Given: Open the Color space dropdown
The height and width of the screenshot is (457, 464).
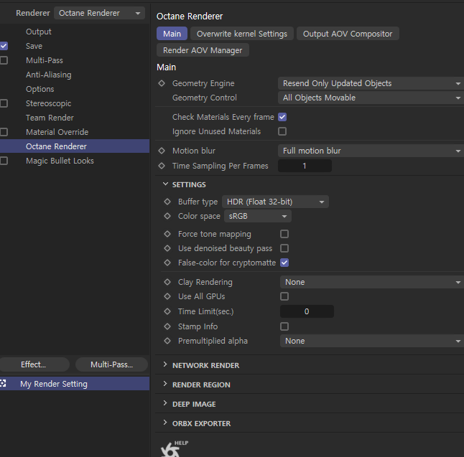Looking at the screenshot, I should coord(258,216).
